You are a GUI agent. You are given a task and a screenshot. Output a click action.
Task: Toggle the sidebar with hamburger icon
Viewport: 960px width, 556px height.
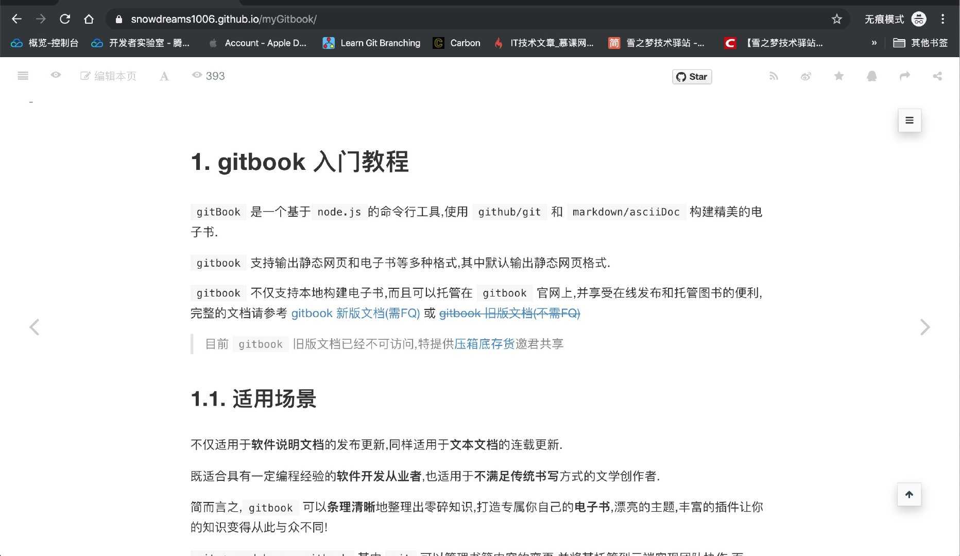coord(22,76)
